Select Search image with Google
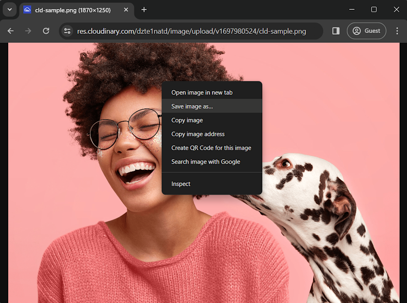Viewport: 407px width, 303px height. [x=206, y=162]
